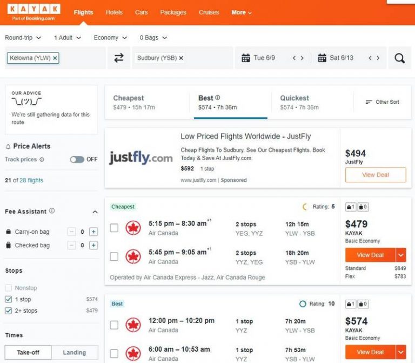Swap origin and destination airports

click(119, 58)
